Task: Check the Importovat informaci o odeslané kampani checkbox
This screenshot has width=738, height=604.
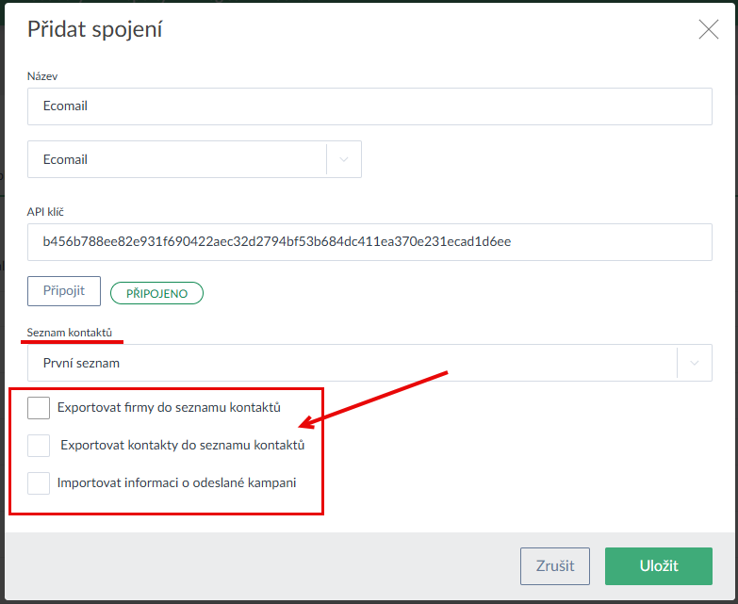Action: (x=39, y=483)
